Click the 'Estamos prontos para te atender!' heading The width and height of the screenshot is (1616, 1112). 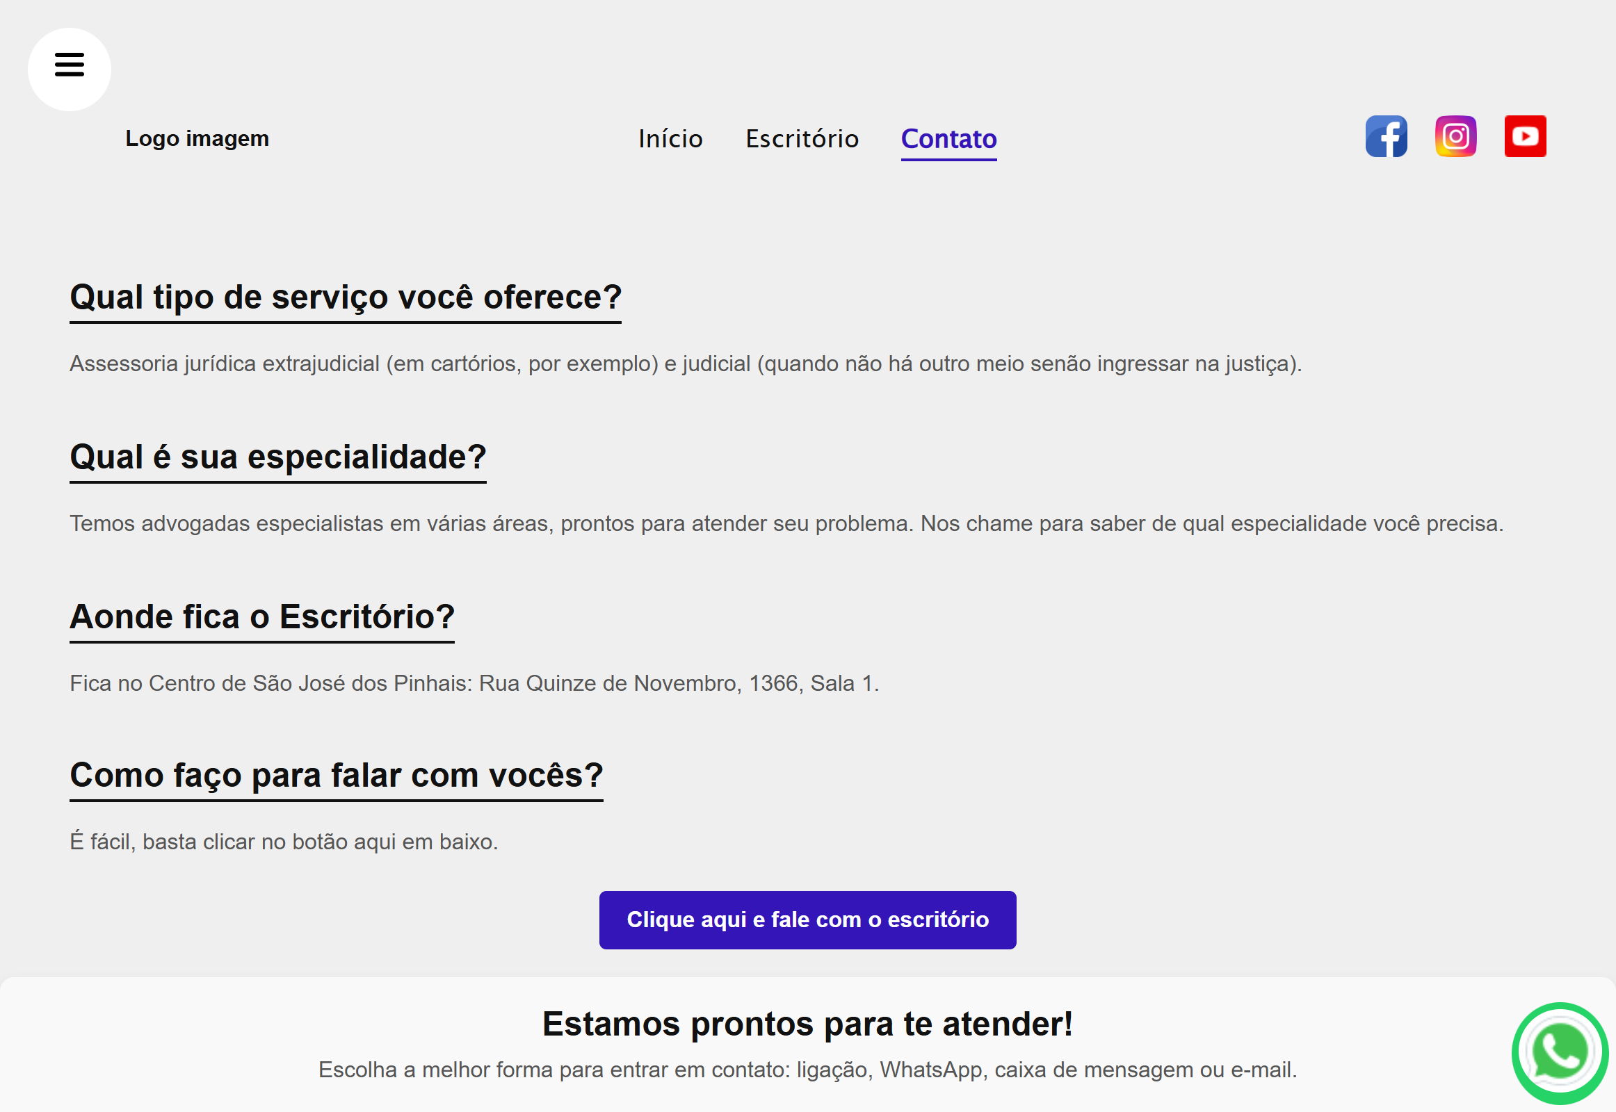pos(807,1024)
